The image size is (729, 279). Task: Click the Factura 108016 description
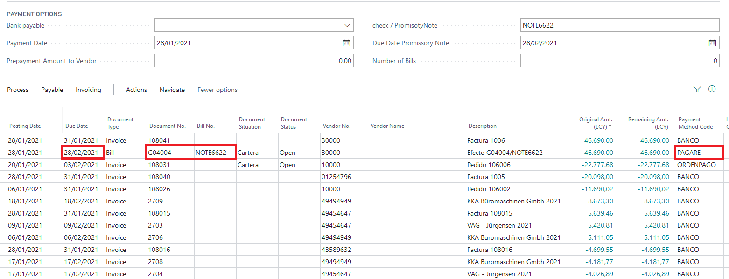tap(490, 250)
